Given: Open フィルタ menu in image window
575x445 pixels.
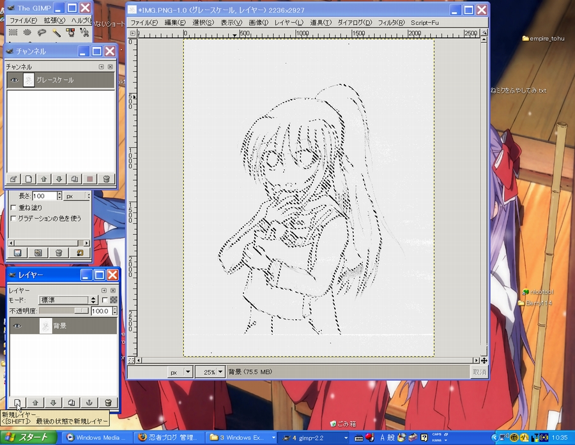Looking at the screenshot, I should click(391, 23).
